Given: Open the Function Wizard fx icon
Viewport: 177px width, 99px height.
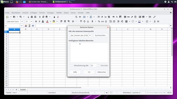Looking at the screenshot, I should click(26, 26).
